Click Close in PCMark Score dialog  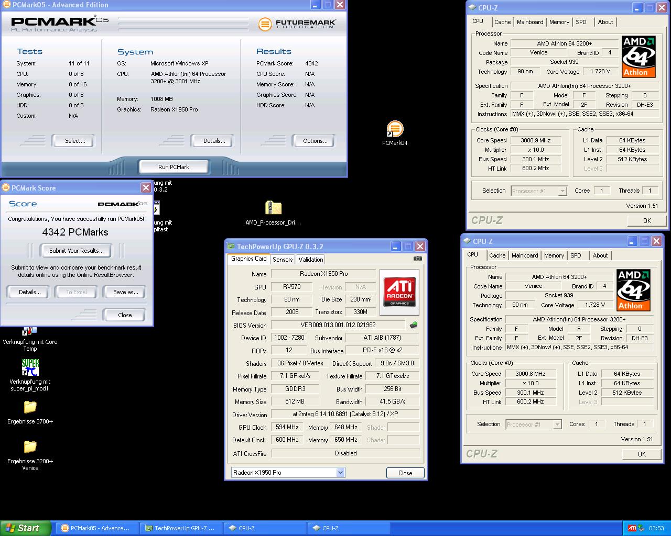[x=125, y=315]
